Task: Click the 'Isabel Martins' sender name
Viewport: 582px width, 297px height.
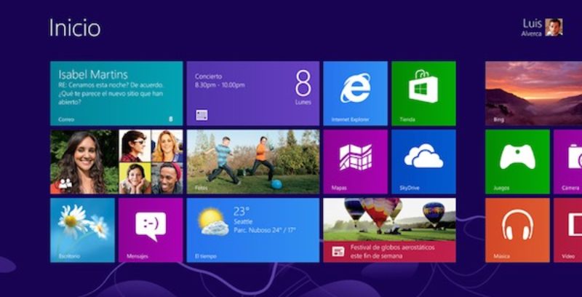Action: [x=93, y=75]
